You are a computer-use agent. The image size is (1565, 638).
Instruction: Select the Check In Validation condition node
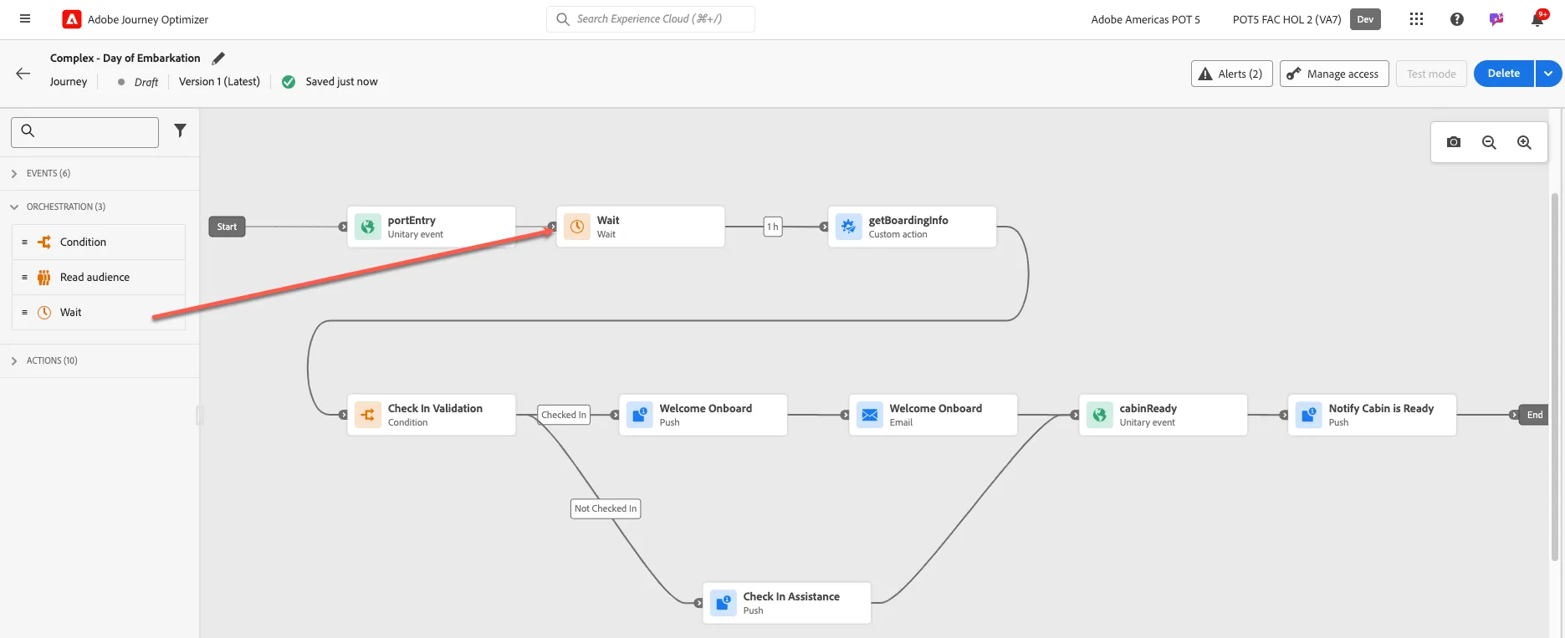point(432,415)
